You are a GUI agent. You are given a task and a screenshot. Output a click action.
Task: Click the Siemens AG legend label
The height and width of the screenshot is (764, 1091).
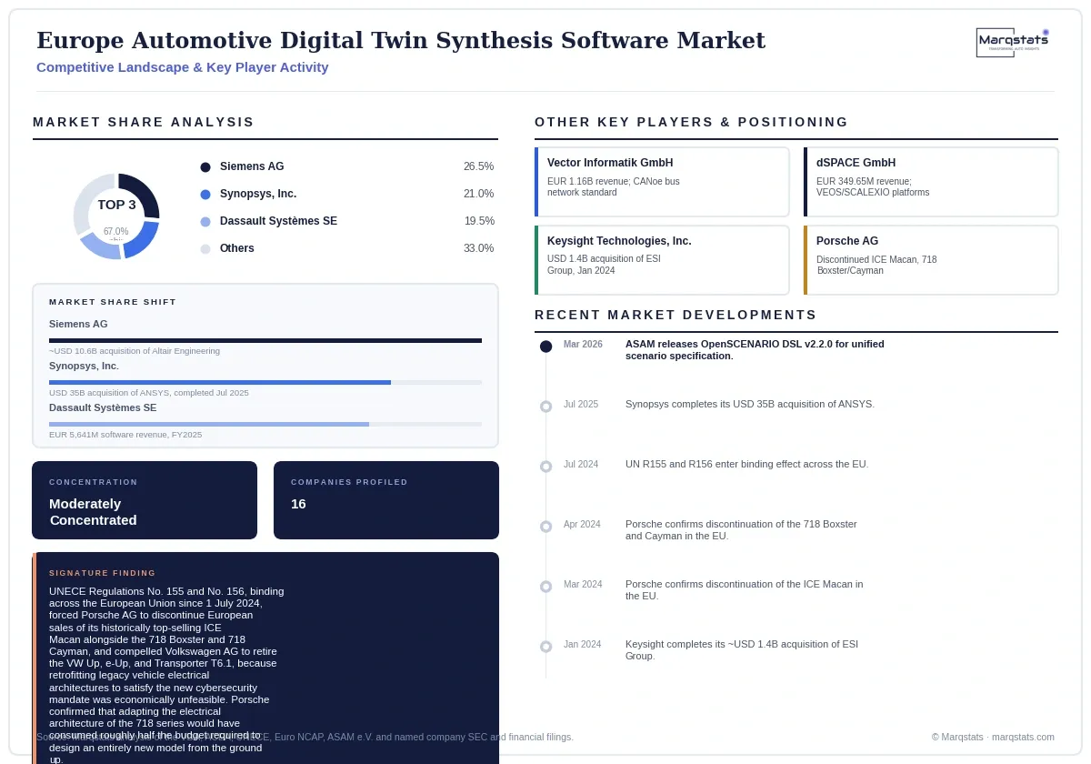point(252,166)
